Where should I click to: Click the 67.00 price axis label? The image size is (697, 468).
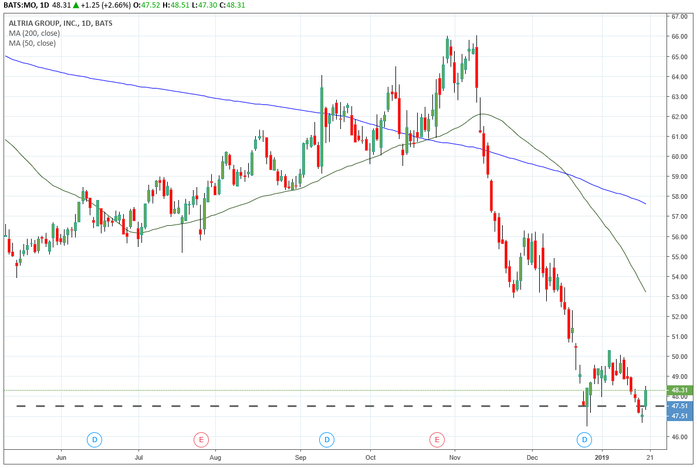click(679, 16)
